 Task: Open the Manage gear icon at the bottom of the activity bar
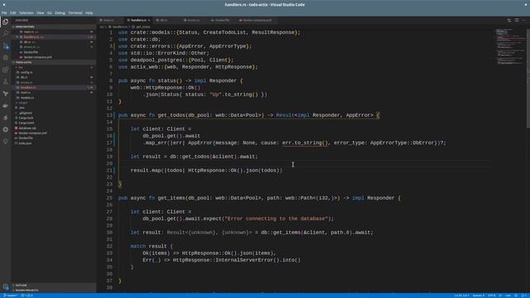point(6,287)
